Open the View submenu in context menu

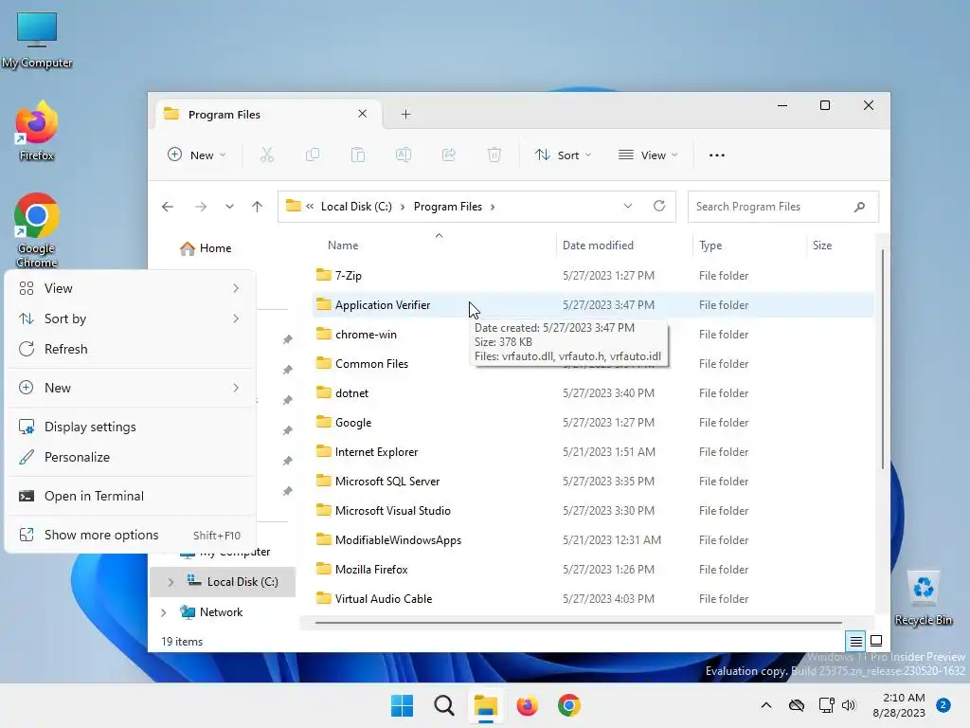(x=131, y=288)
